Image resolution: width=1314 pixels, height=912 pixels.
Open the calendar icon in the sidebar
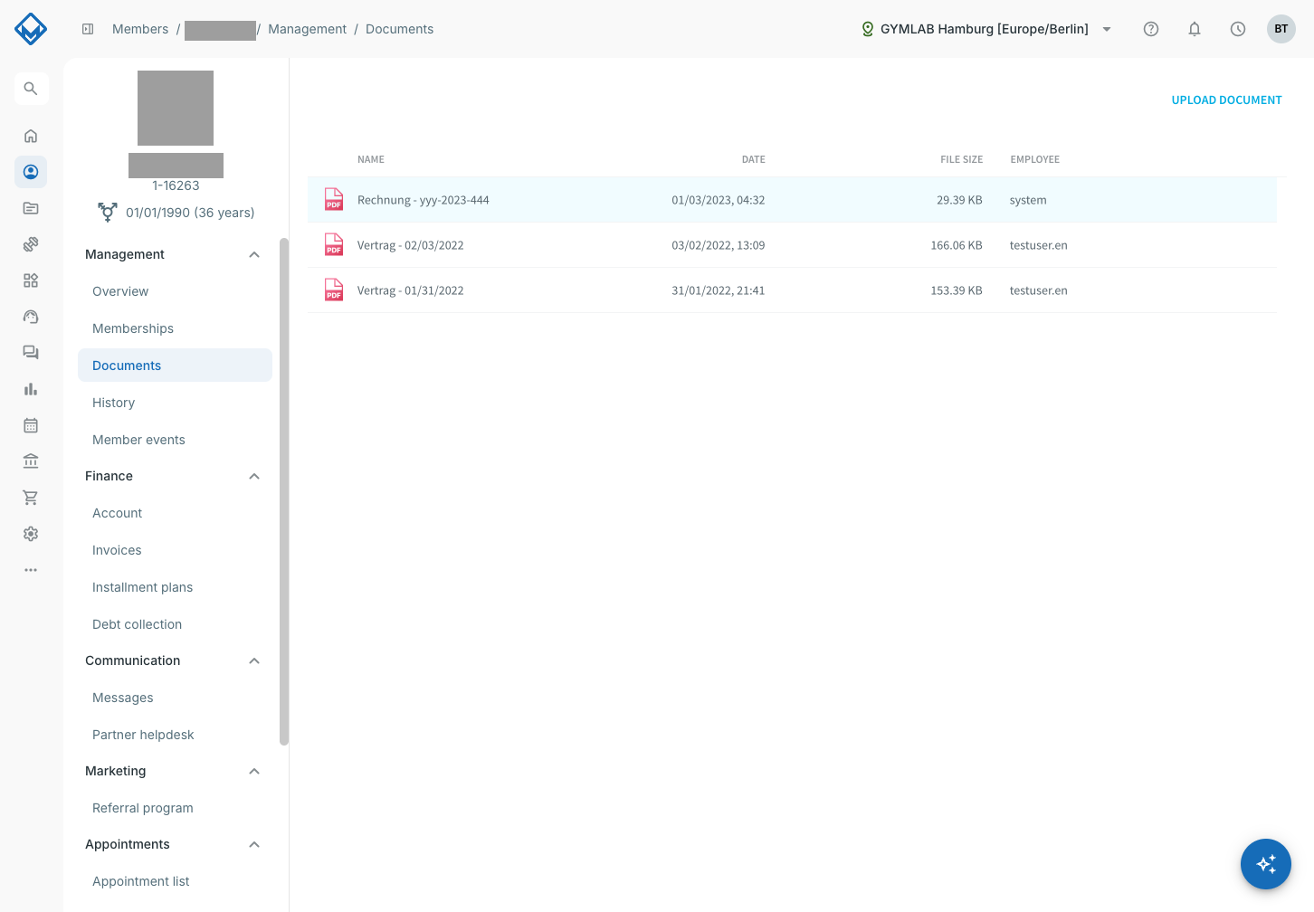click(x=31, y=425)
